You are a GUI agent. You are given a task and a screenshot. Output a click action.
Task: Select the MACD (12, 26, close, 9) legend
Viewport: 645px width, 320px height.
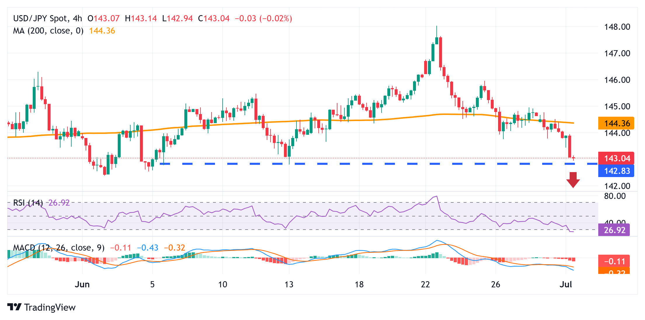point(59,248)
